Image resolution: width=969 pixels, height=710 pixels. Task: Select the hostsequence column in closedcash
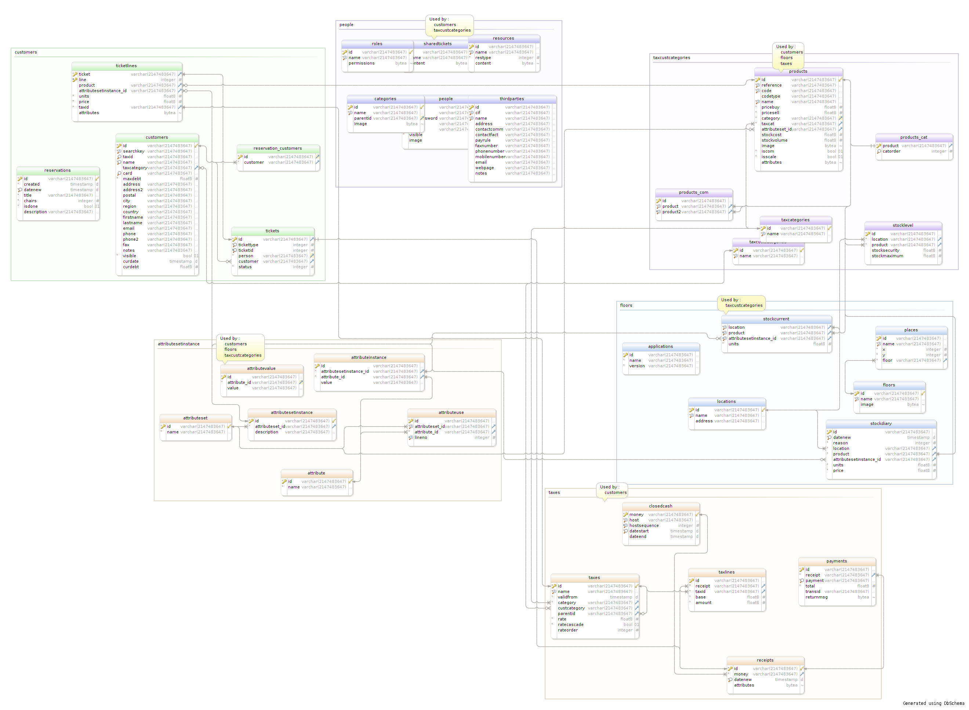(661, 526)
